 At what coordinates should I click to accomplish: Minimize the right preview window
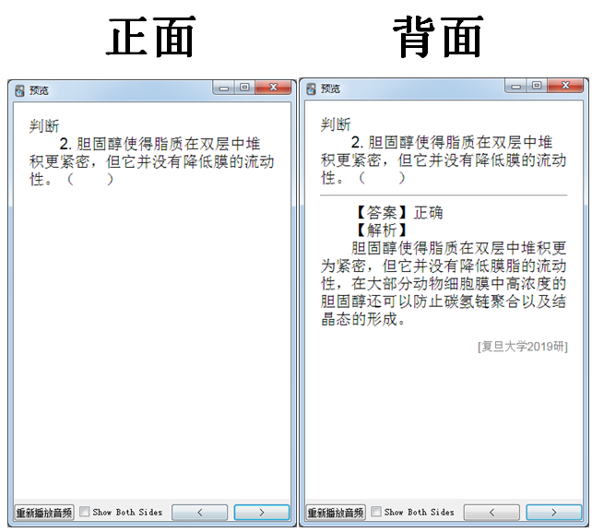pyautogui.click(x=515, y=86)
